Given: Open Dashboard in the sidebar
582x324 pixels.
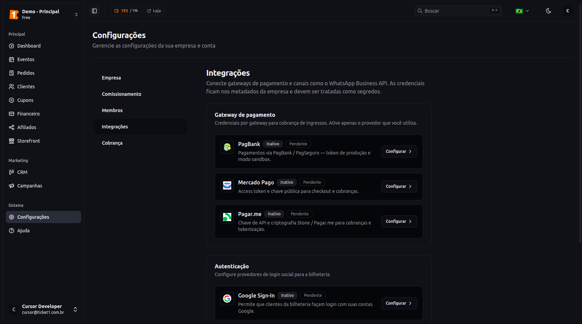Looking at the screenshot, I should [43, 46].
